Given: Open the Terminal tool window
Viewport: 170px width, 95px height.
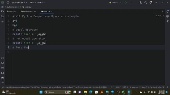Looking at the screenshot, I should coord(2,73).
